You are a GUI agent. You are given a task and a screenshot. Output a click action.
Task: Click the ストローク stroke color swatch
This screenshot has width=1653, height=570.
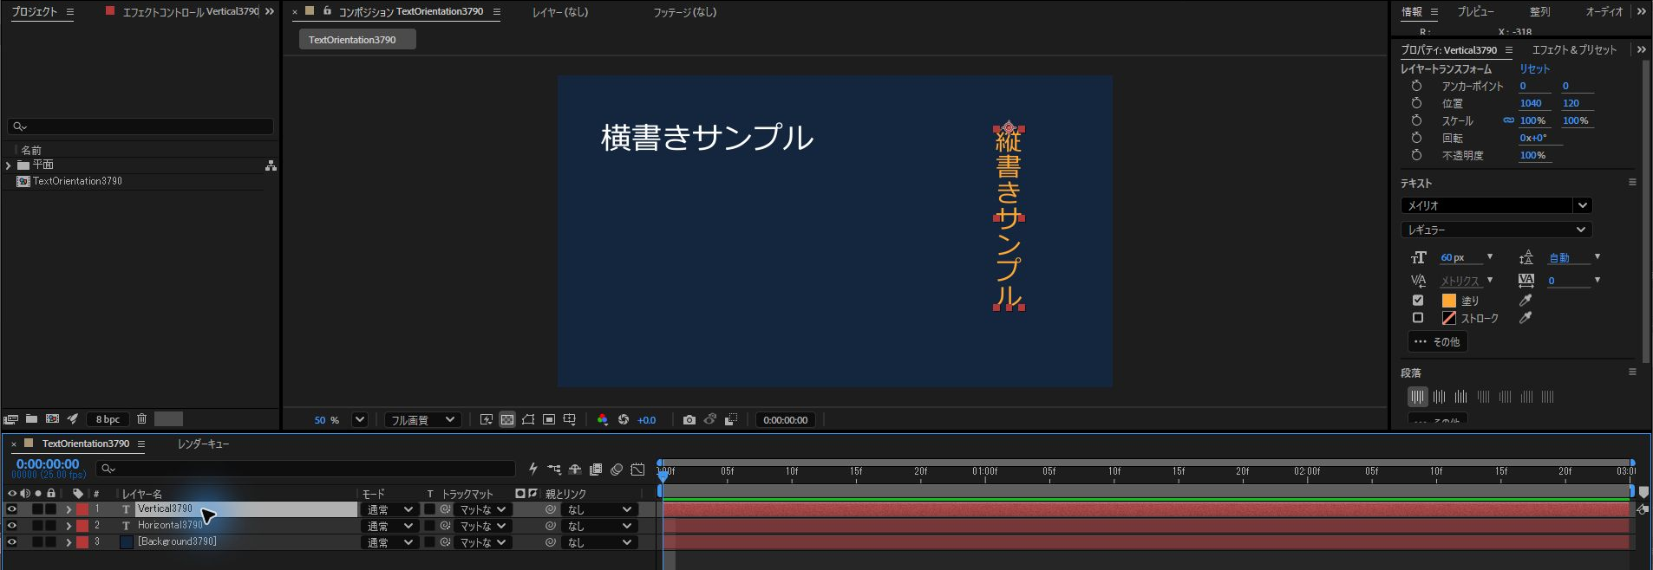(x=1448, y=318)
